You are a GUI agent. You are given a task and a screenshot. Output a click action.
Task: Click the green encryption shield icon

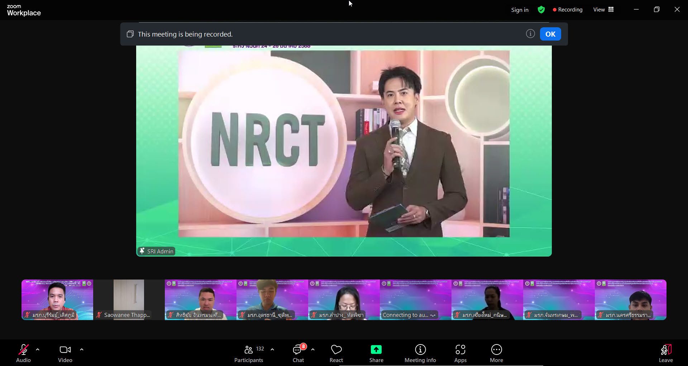click(x=541, y=10)
